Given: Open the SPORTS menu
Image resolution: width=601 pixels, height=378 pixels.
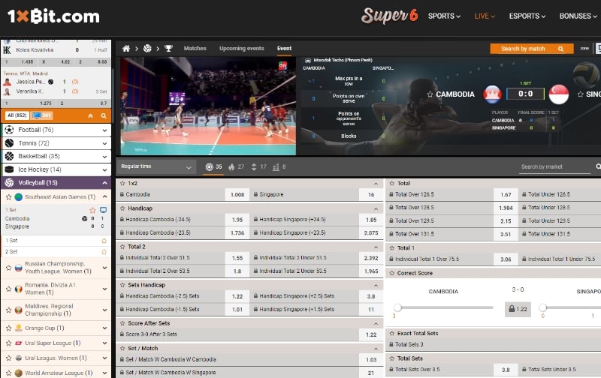Looking at the screenshot, I should (x=444, y=16).
